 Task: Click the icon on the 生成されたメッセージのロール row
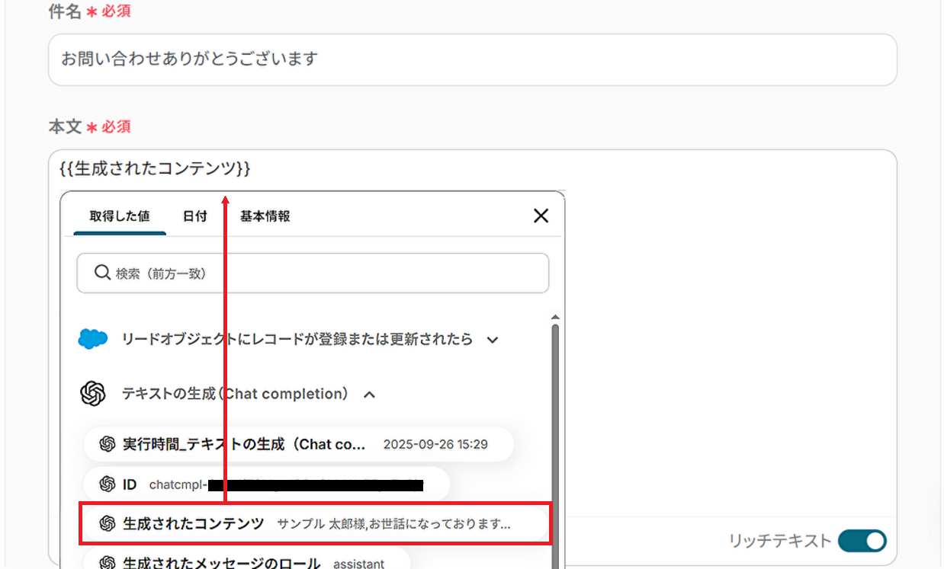click(x=107, y=563)
